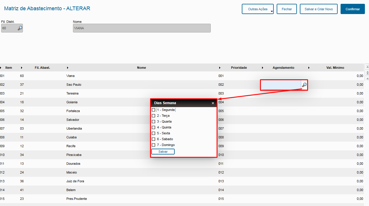Click the arrow before the Fil. Abast. header
The width and height of the screenshot is (369, 206).
22,68
